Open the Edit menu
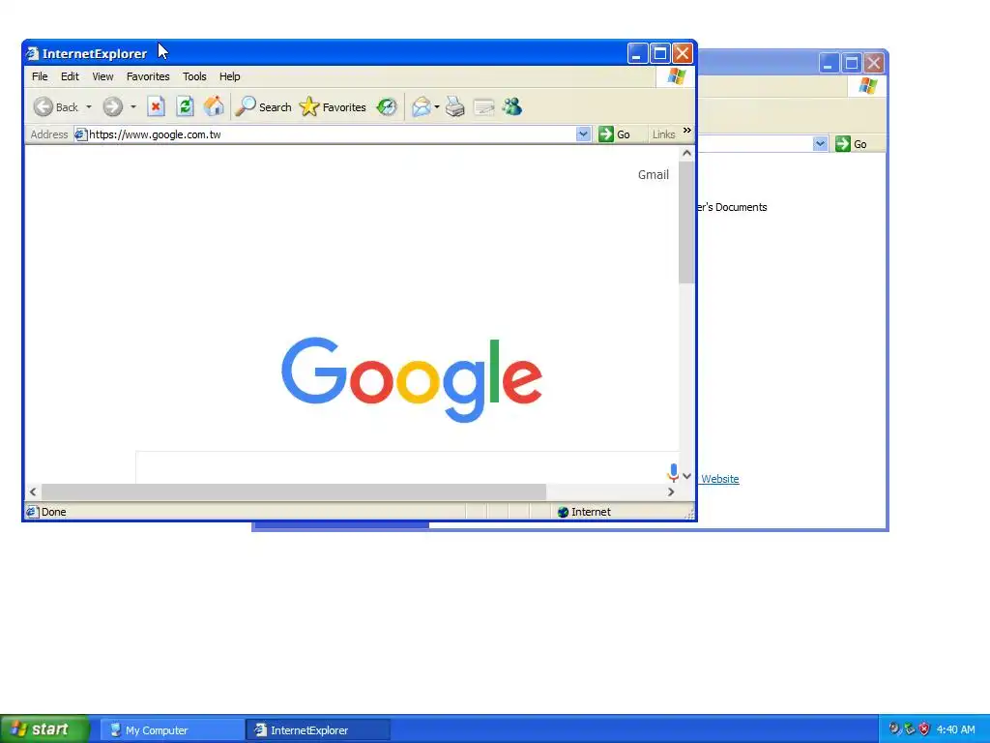 pos(70,76)
